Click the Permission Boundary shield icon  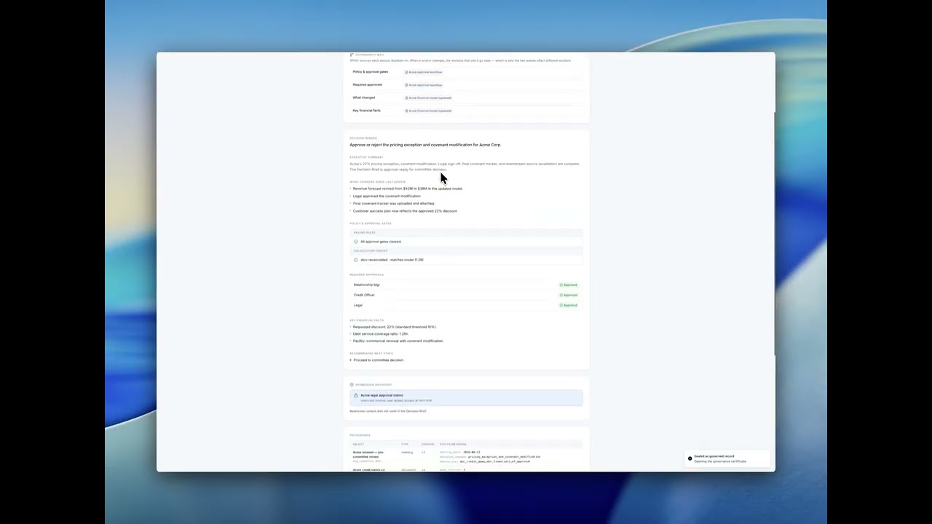(352, 384)
